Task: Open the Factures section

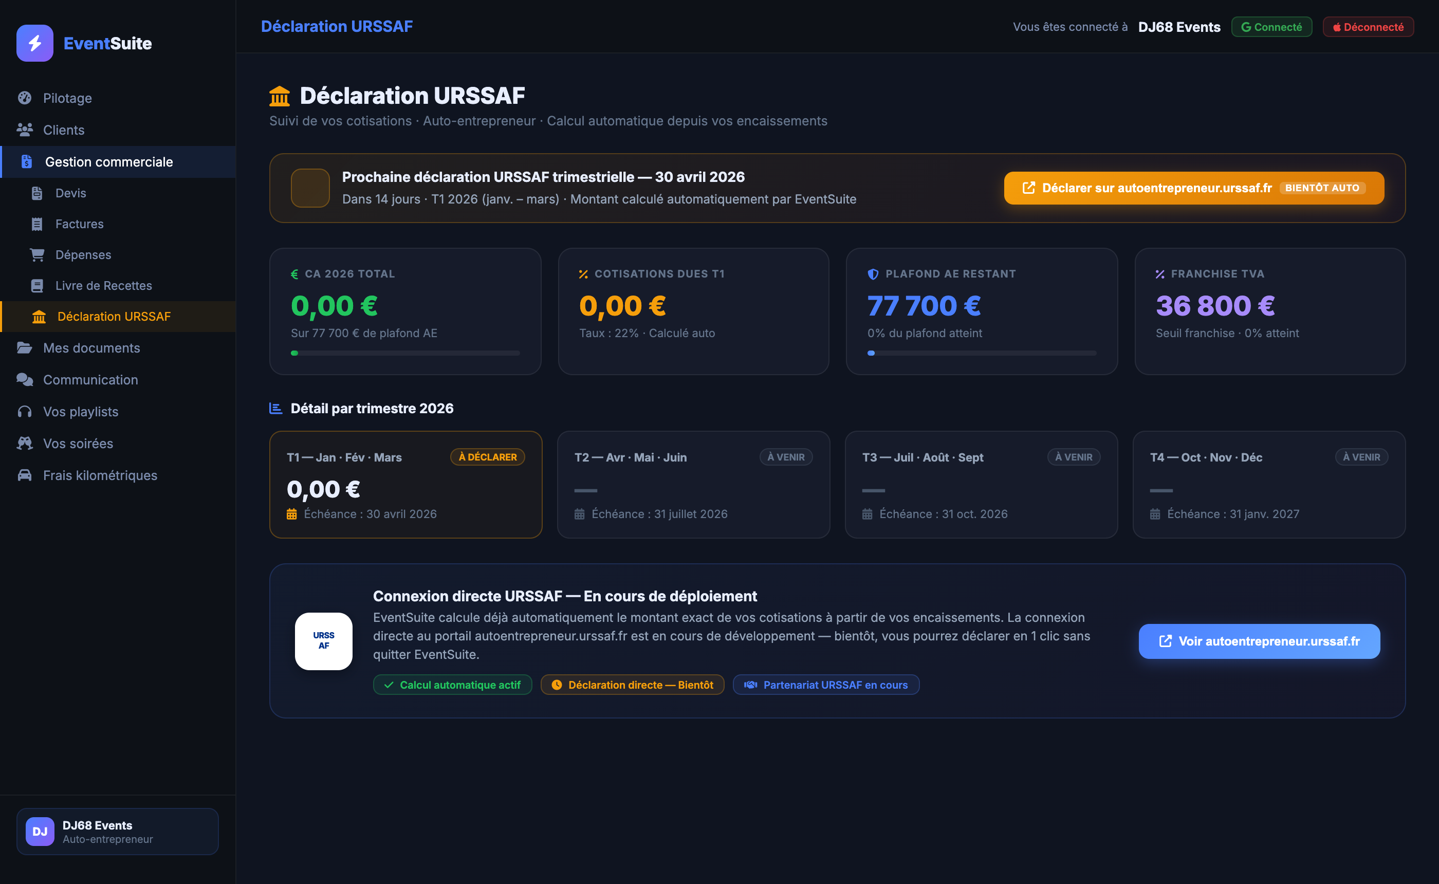Action: (79, 224)
